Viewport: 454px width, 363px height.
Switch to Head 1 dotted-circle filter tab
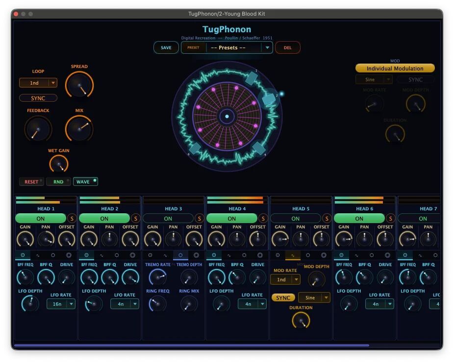pyautogui.click(x=23, y=255)
